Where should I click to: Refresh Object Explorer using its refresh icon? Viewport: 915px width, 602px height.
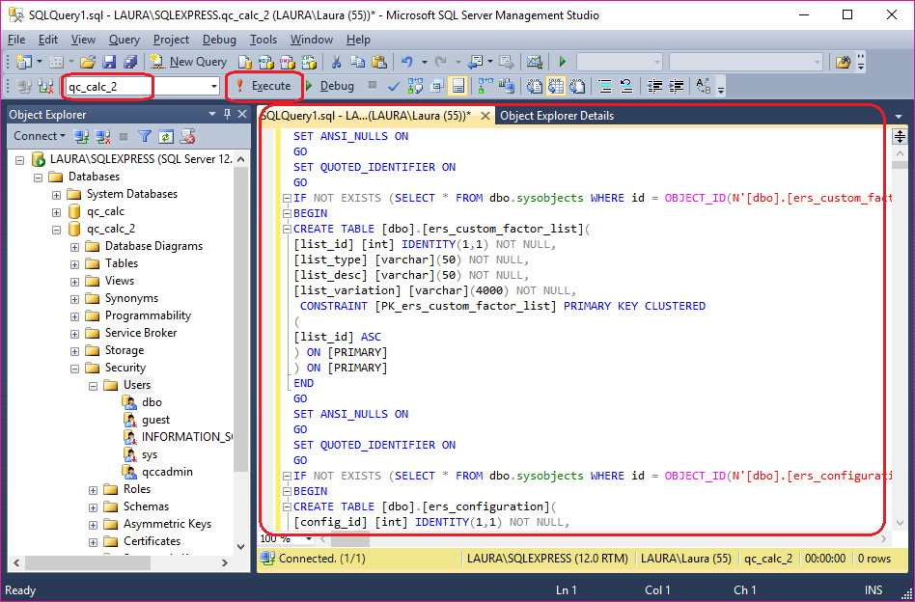point(166,135)
